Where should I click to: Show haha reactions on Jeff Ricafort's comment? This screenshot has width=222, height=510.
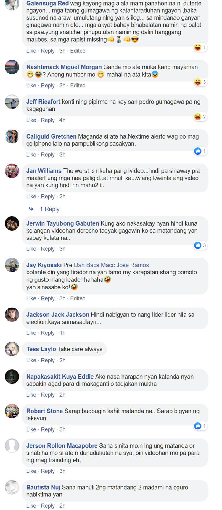click(x=200, y=117)
